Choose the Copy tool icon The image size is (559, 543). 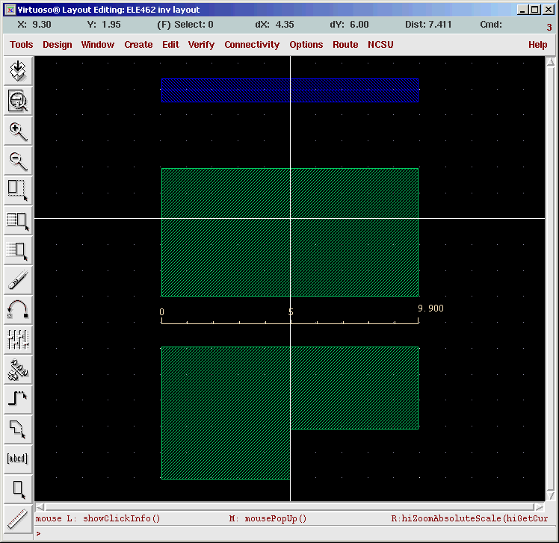coord(18,220)
